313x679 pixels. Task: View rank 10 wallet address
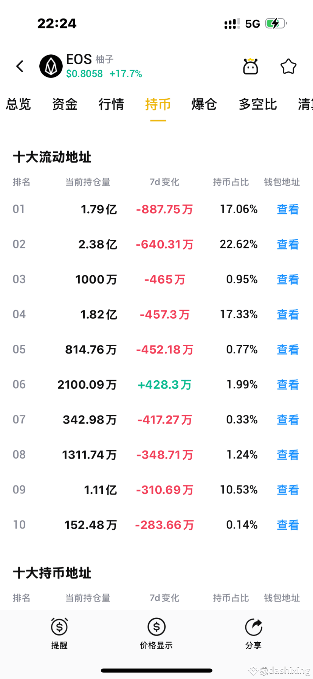pos(288,525)
